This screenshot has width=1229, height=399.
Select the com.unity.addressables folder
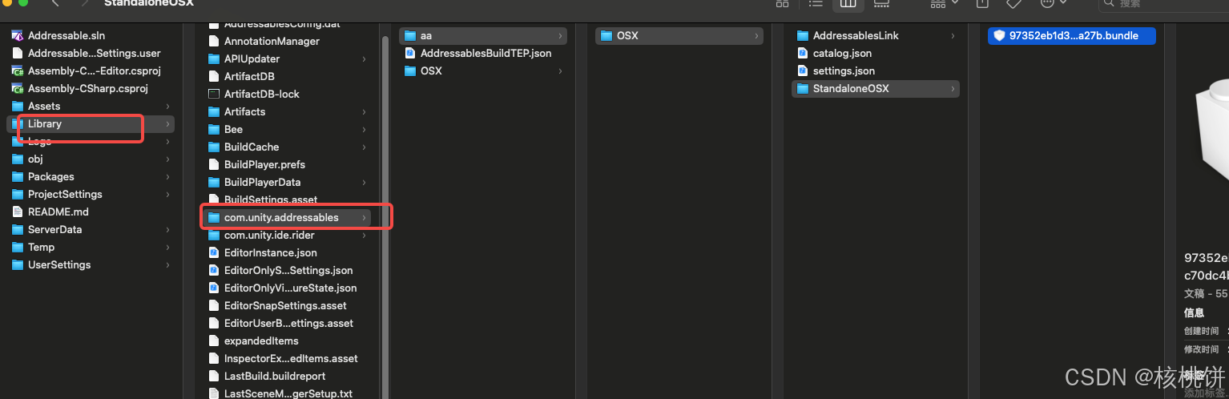coord(287,217)
